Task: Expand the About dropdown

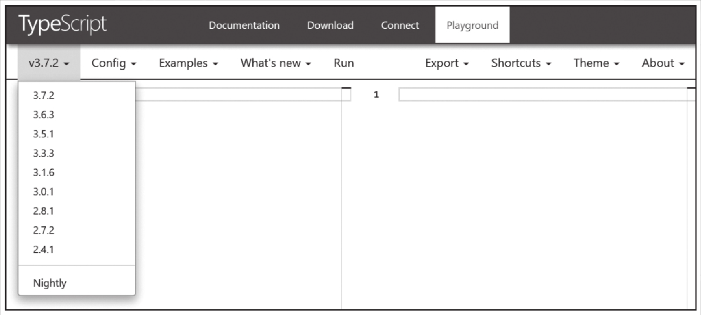Action: tap(663, 63)
